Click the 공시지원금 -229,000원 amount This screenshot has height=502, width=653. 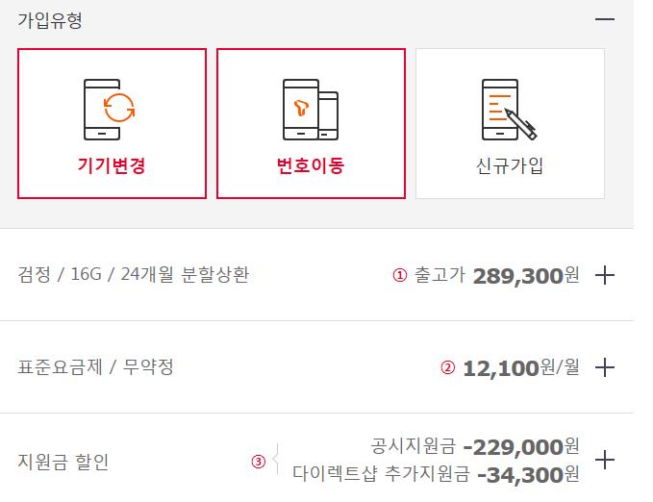pos(475,447)
